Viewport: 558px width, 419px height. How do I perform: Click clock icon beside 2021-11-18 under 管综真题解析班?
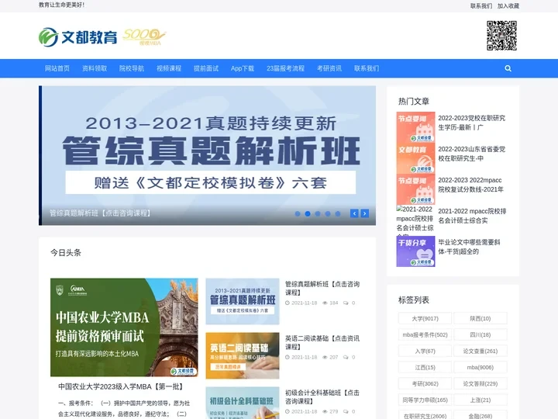pyautogui.click(x=288, y=303)
